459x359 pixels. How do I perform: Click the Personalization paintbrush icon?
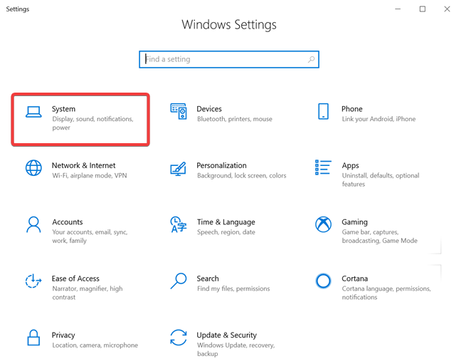pos(179,169)
